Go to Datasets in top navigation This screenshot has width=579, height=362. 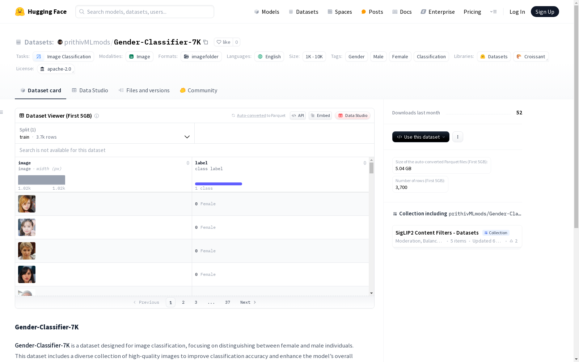pos(303,12)
